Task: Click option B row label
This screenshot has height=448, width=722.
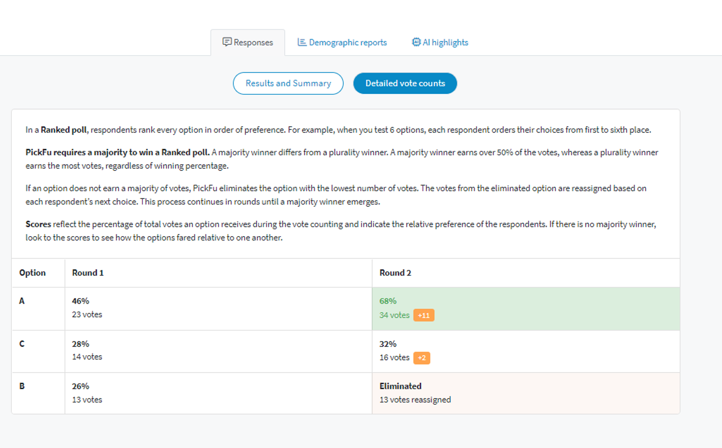Action: (x=22, y=386)
